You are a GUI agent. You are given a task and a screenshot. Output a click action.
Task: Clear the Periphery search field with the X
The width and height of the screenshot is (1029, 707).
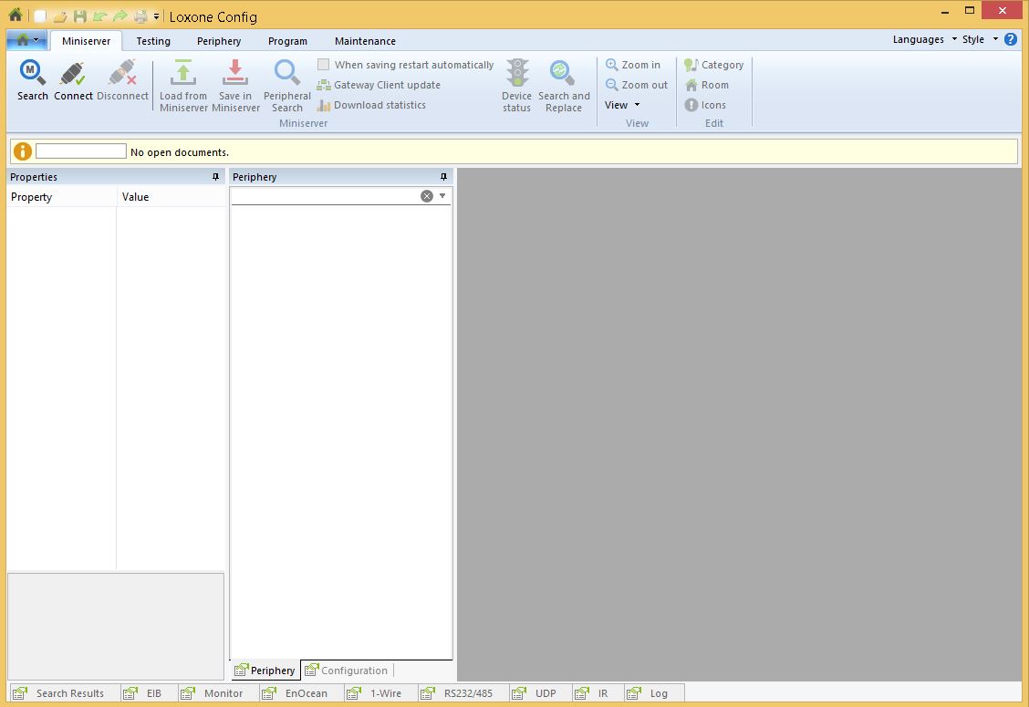coord(426,195)
